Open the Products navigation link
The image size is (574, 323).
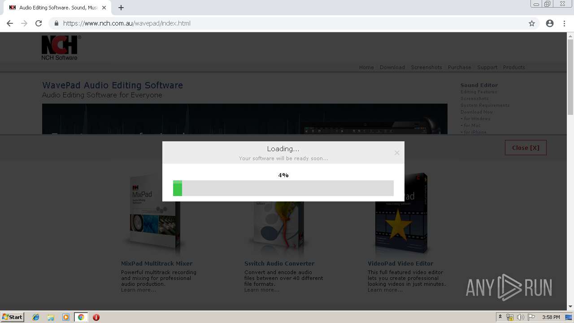pos(514,67)
